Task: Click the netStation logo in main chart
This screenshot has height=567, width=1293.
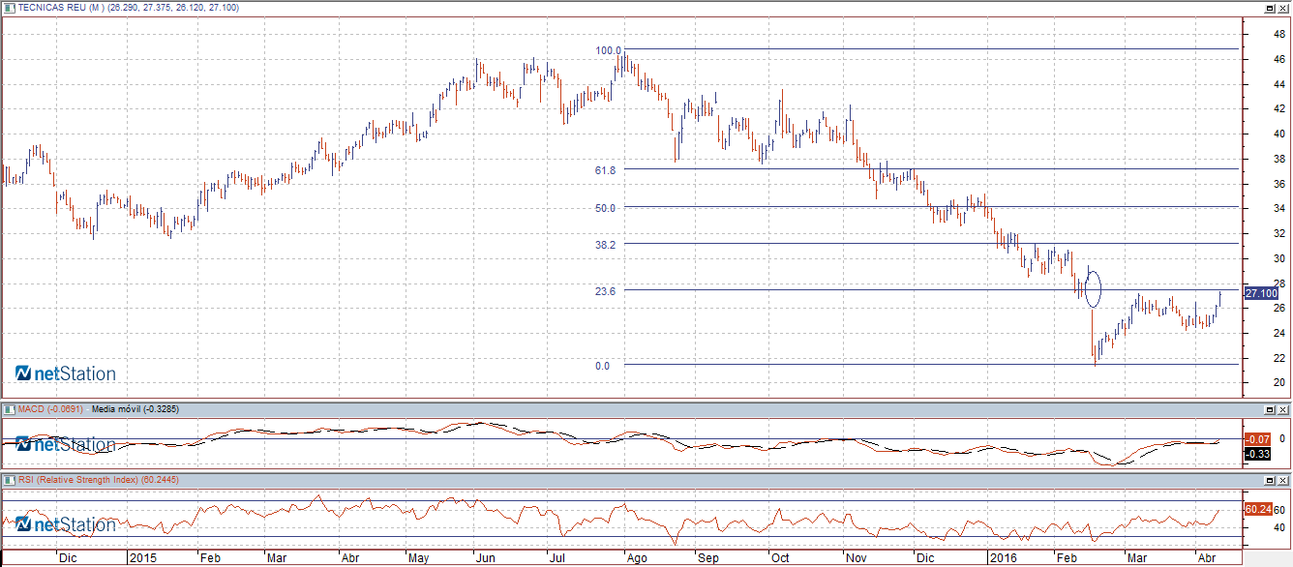Action: pyautogui.click(x=66, y=373)
